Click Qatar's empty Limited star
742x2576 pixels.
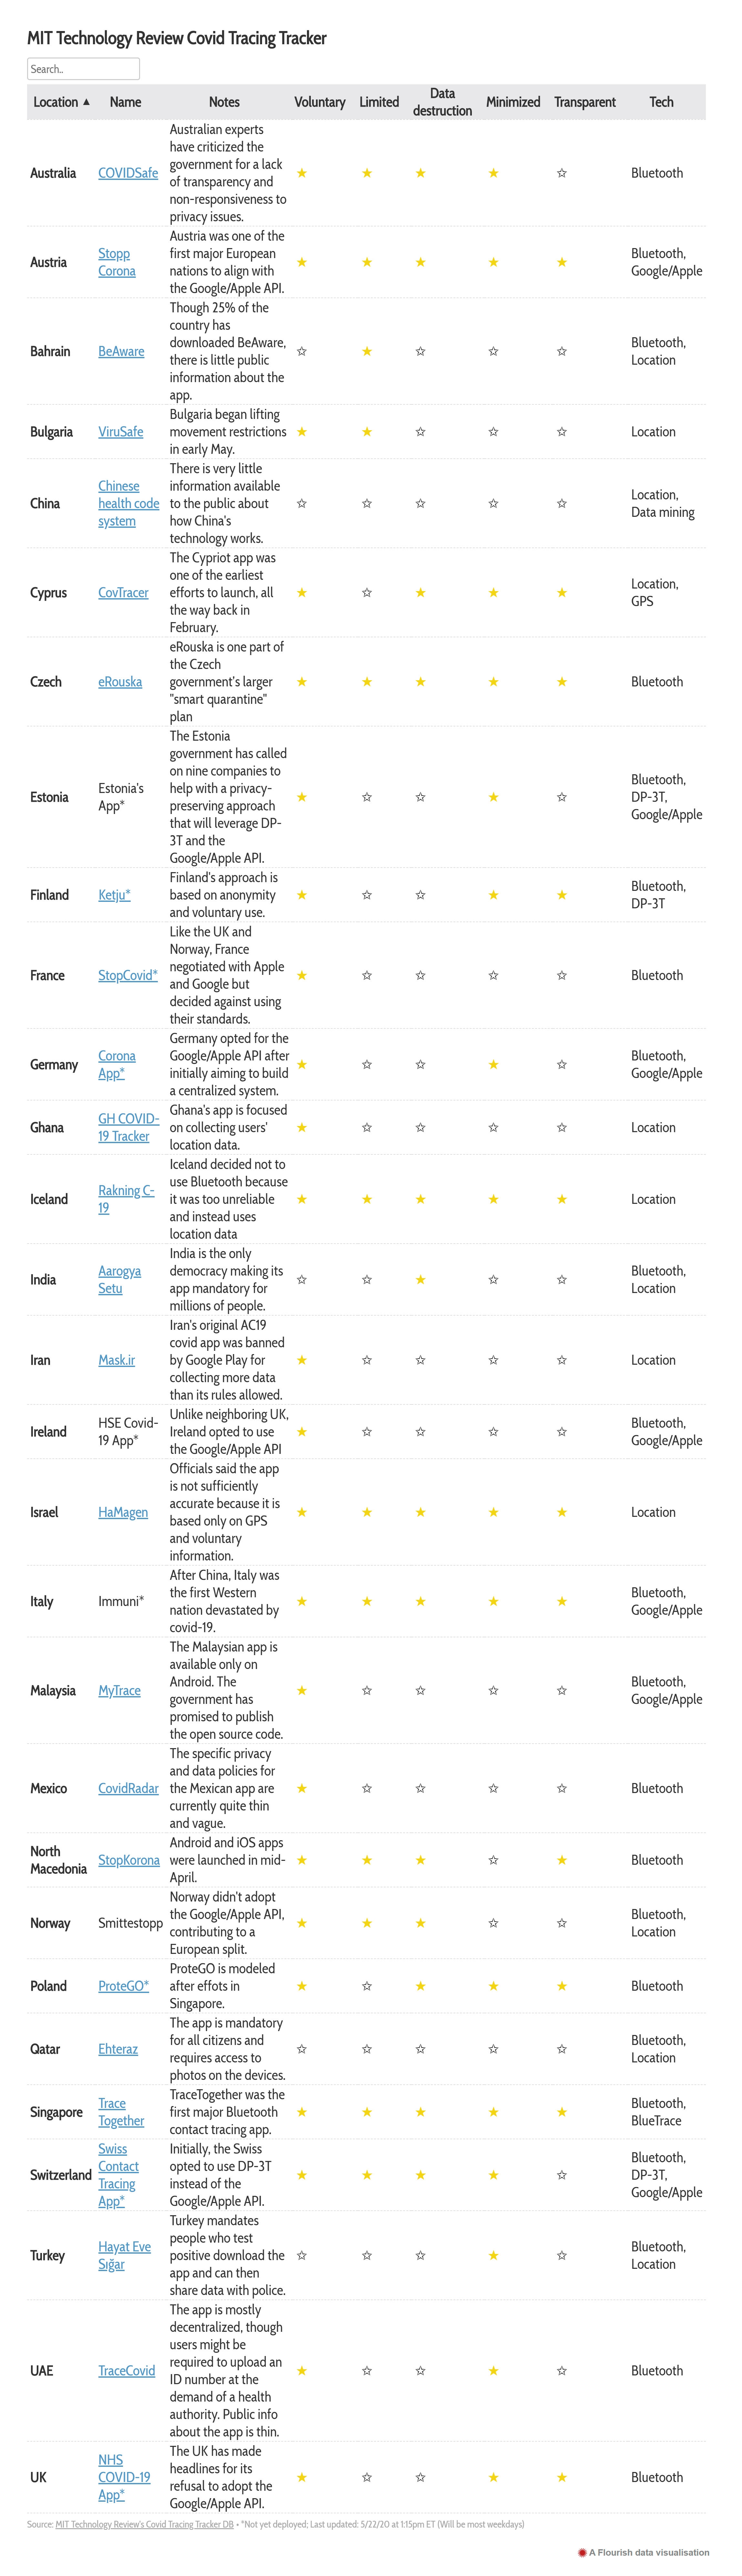tap(367, 2049)
